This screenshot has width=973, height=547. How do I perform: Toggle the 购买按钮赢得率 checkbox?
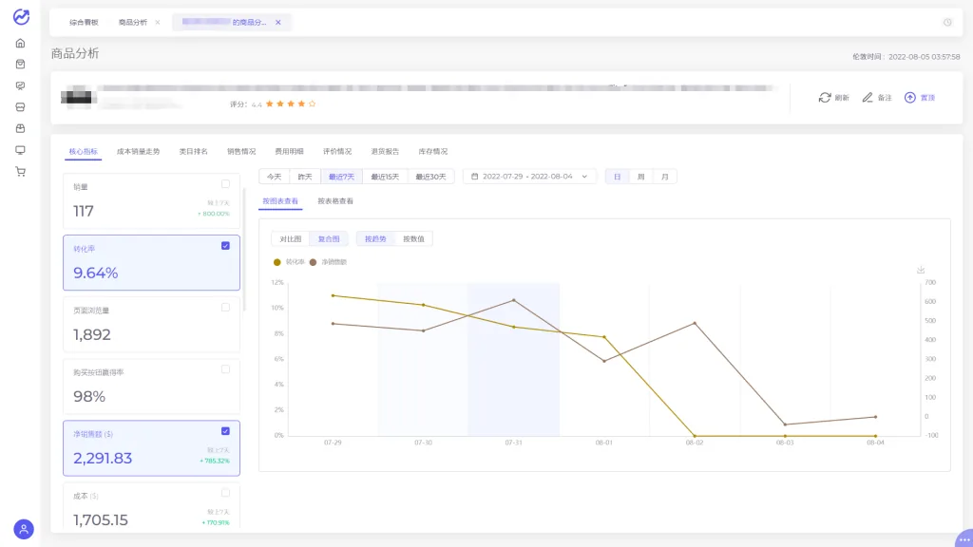pos(225,369)
